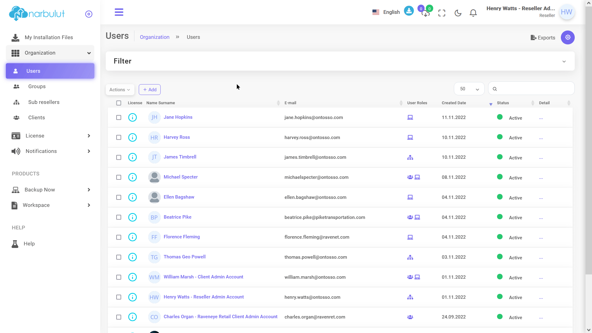Click the Exports button
The height and width of the screenshot is (333, 592).
(543, 37)
